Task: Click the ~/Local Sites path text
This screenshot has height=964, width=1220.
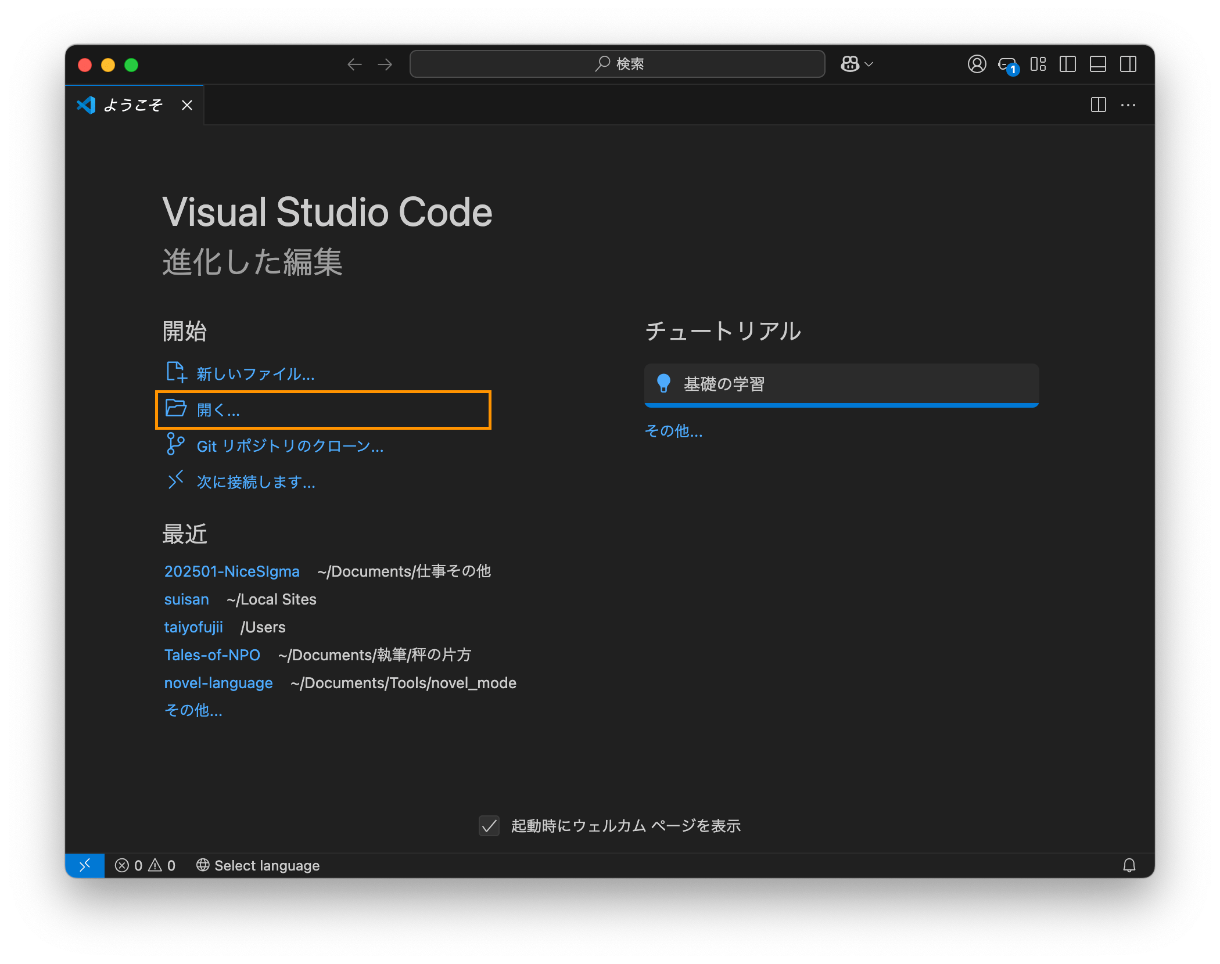Action: click(x=271, y=599)
